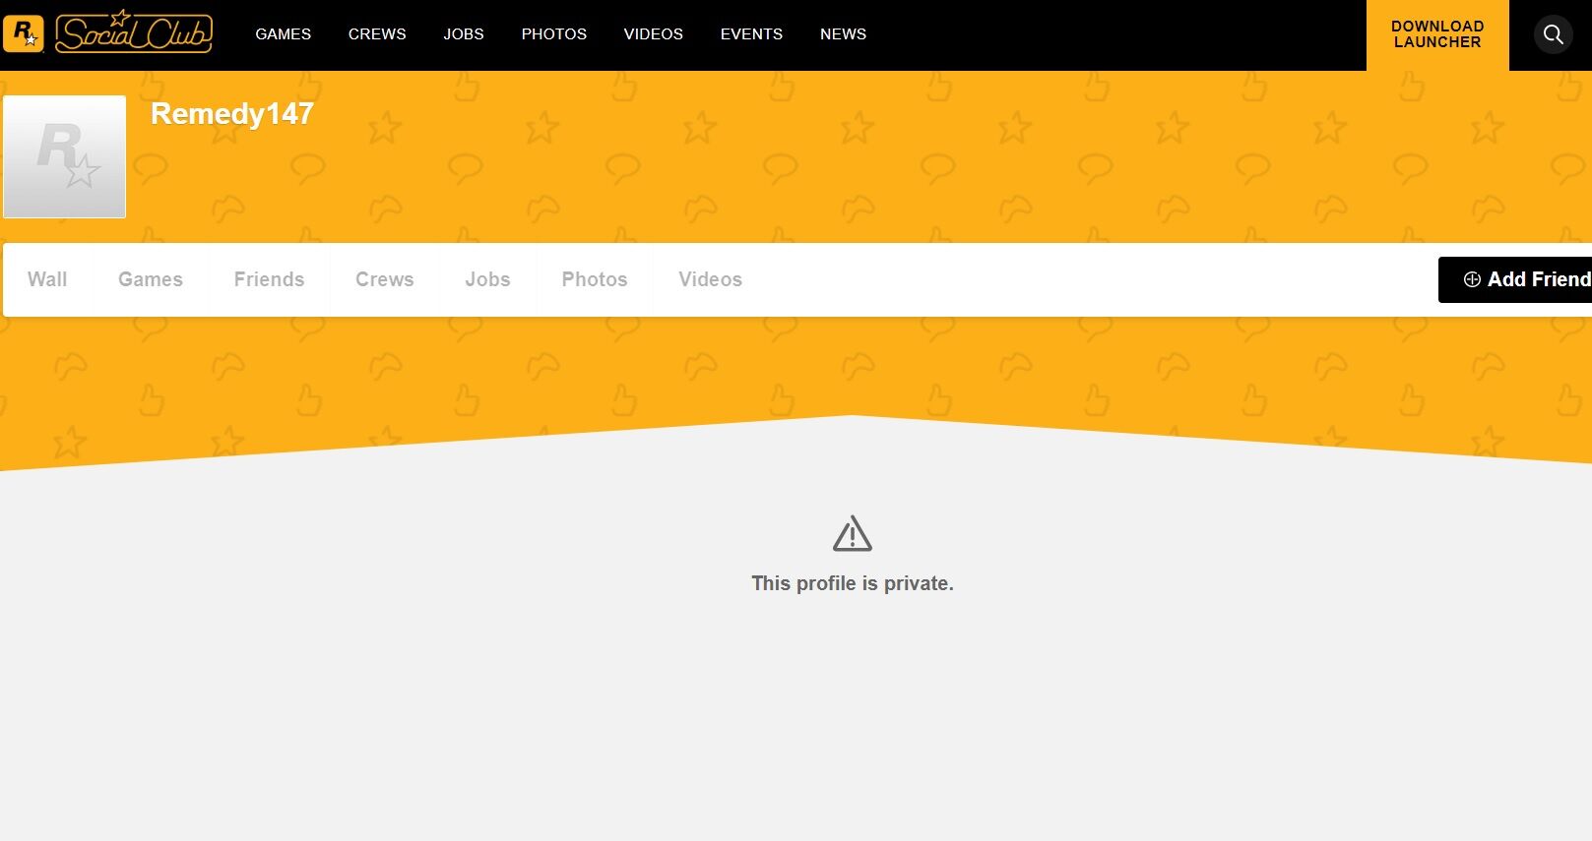Click the Rockstar Games logo icon

(24, 33)
